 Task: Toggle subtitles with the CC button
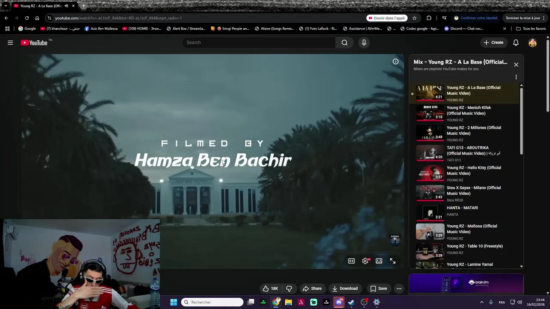click(x=351, y=261)
